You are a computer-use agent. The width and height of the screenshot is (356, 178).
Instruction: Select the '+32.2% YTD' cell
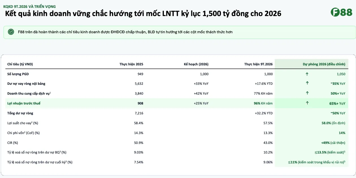pos(264,113)
